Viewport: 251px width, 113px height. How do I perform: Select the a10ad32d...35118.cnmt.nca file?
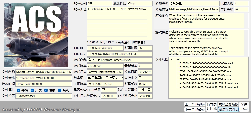coord(209,83)
